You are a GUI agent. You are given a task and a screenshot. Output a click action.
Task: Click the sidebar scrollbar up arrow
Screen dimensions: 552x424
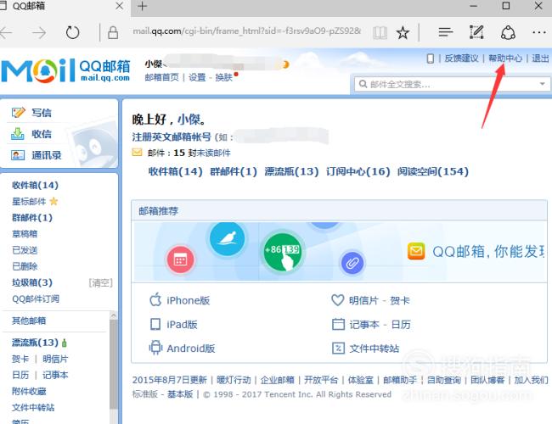pyautogui.click(x=113, y=315)
